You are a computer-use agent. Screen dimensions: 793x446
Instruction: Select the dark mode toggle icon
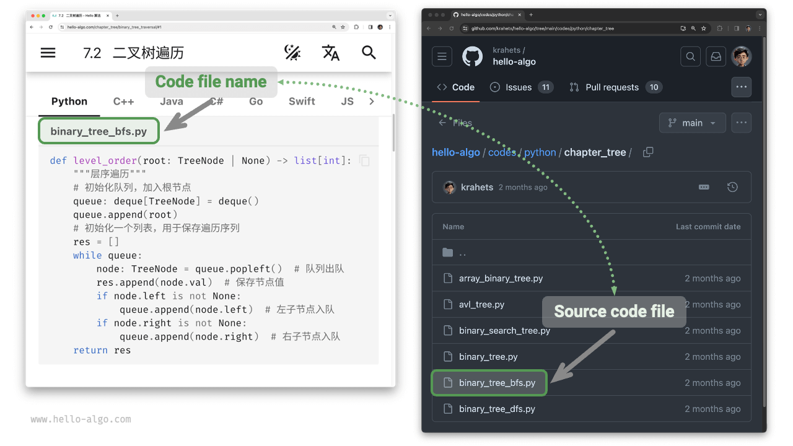tap(292, 53)
